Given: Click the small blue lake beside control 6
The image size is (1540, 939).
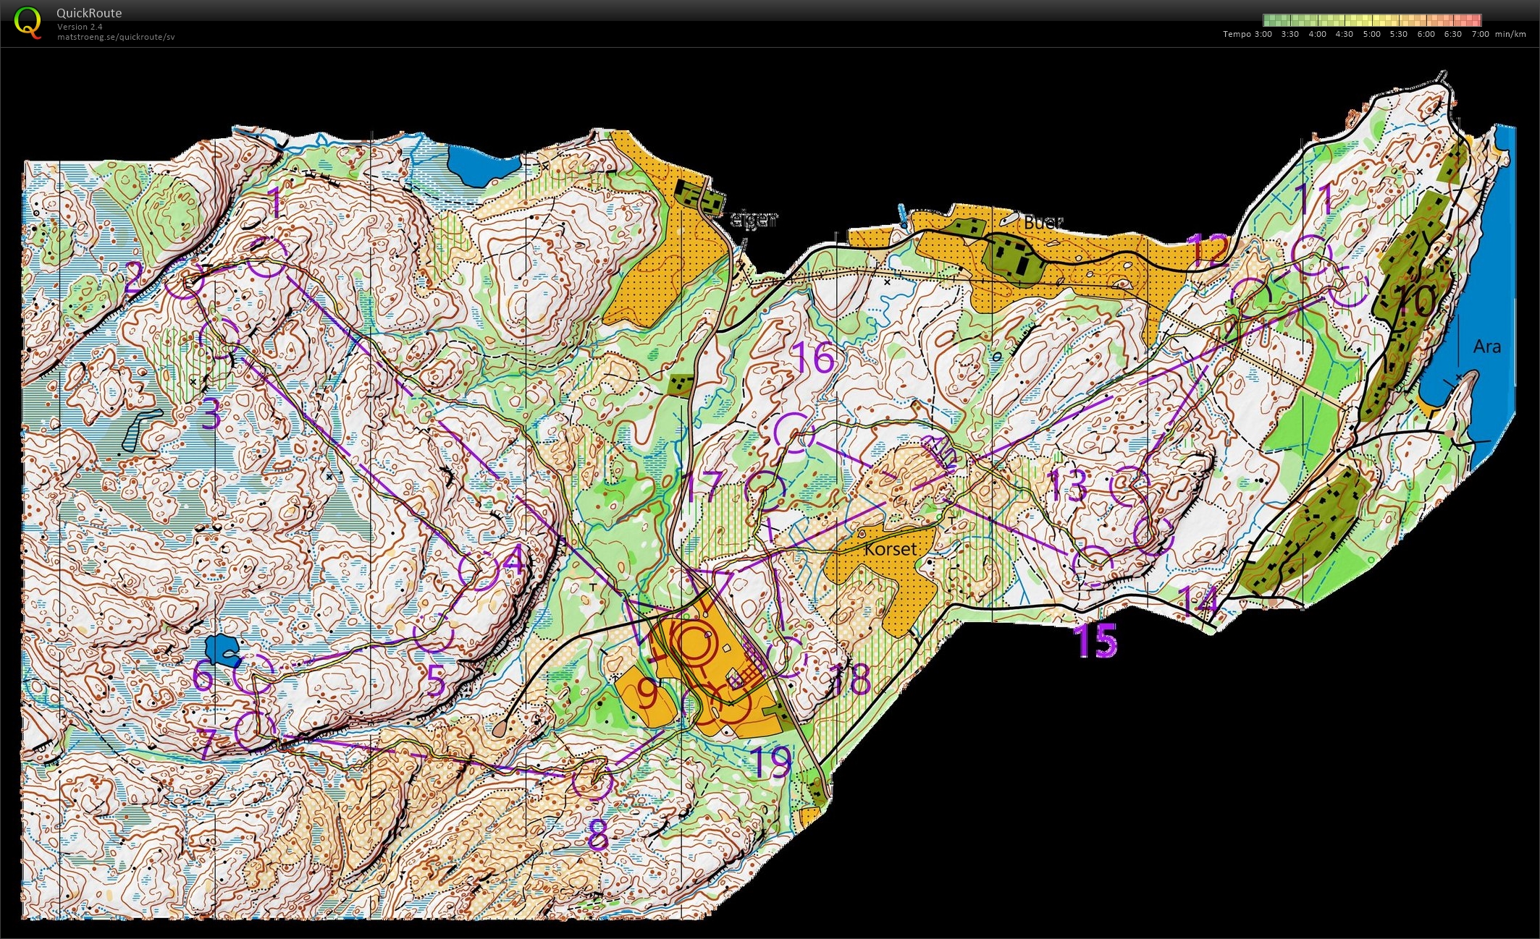Looking at the screenshot, I should (222, 650).
